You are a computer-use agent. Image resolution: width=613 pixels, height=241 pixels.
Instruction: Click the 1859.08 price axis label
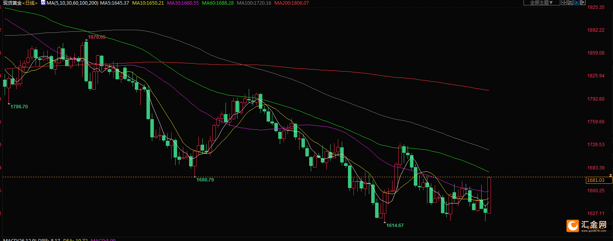click(x=596, y=53)
